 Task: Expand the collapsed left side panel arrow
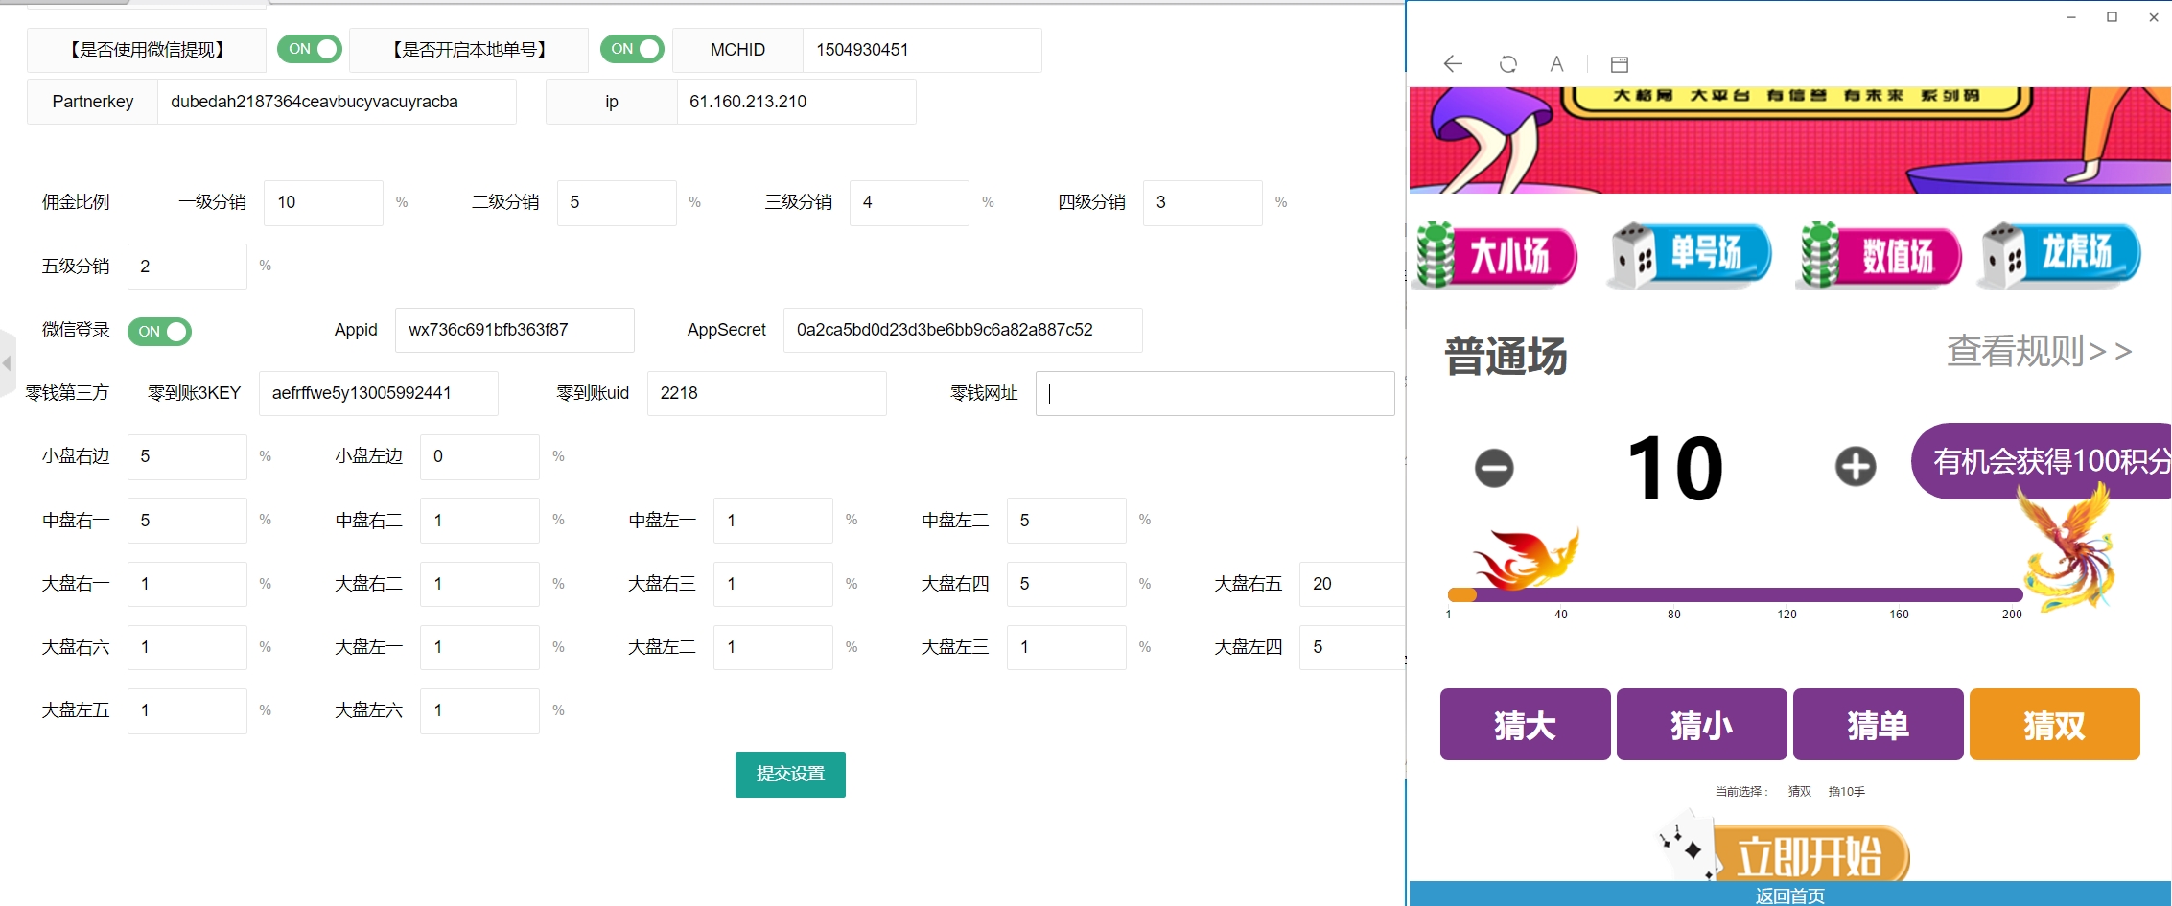coord(7,363)
